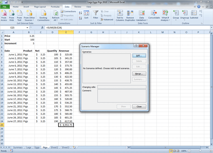Image resolution: width=213 pixels, height=153 pixels.
Task: Close the Scenario Manager dialog
Action: click(143, 46)
